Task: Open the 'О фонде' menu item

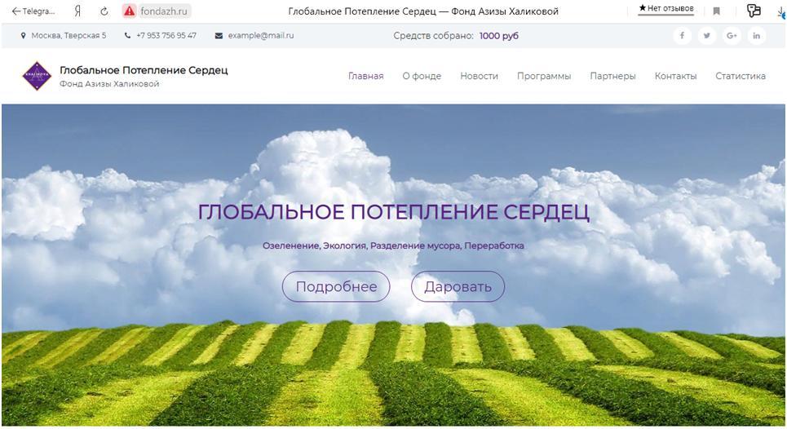Action: click(x=422, y=77)
